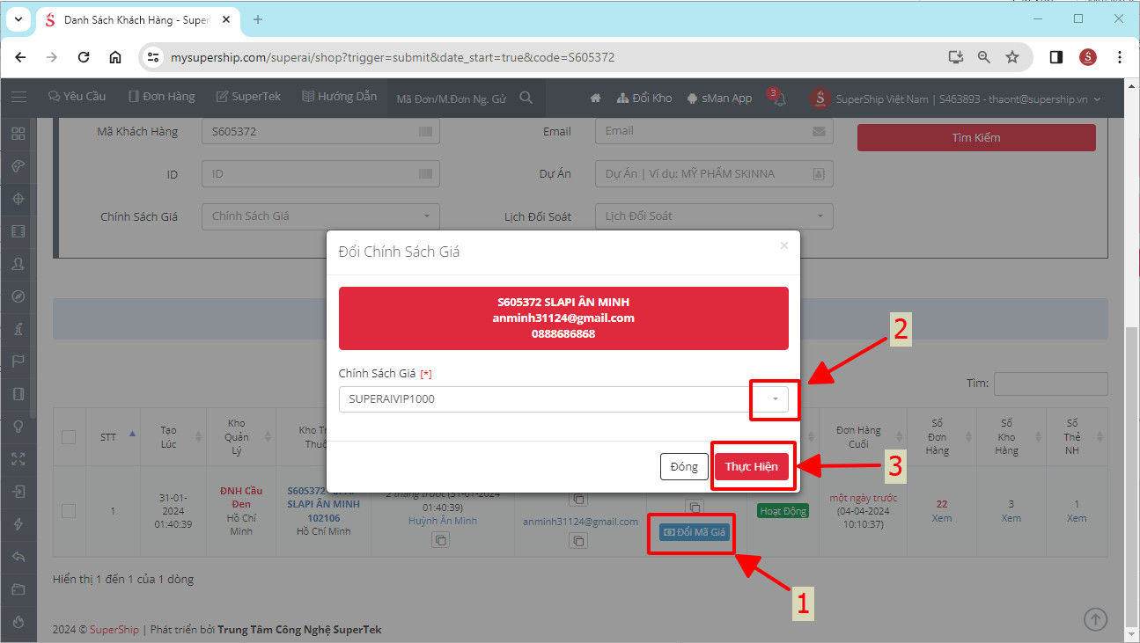The image size is (1140, 643).
Task: Select the palette icon in the sidebar
Action: (x=18, y=166)
